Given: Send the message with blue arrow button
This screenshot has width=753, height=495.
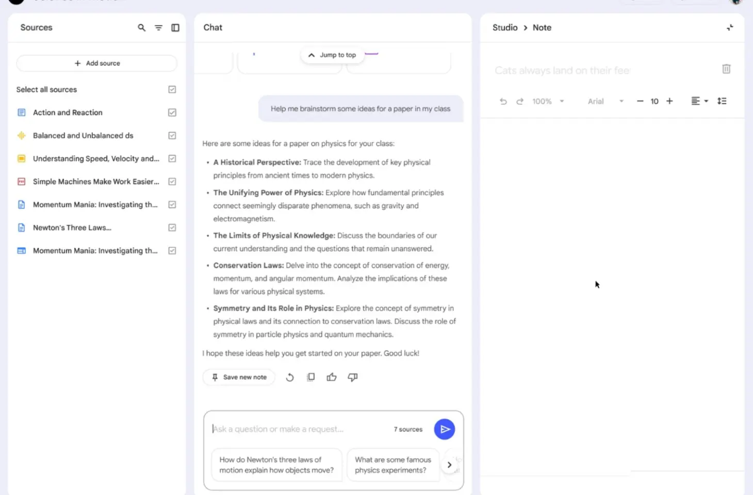Looking at the screenshot, I should click(444, 429).
